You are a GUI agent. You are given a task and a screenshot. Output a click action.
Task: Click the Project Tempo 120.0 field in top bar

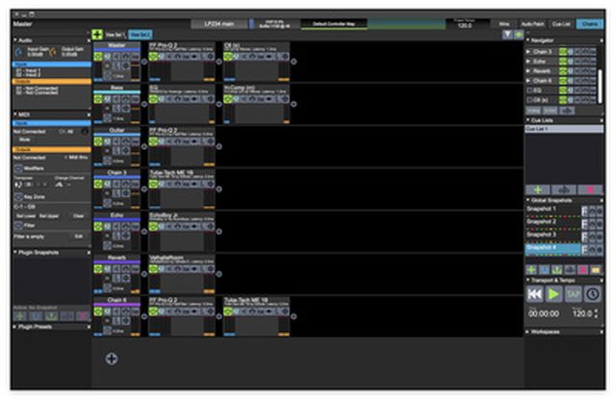464,24
